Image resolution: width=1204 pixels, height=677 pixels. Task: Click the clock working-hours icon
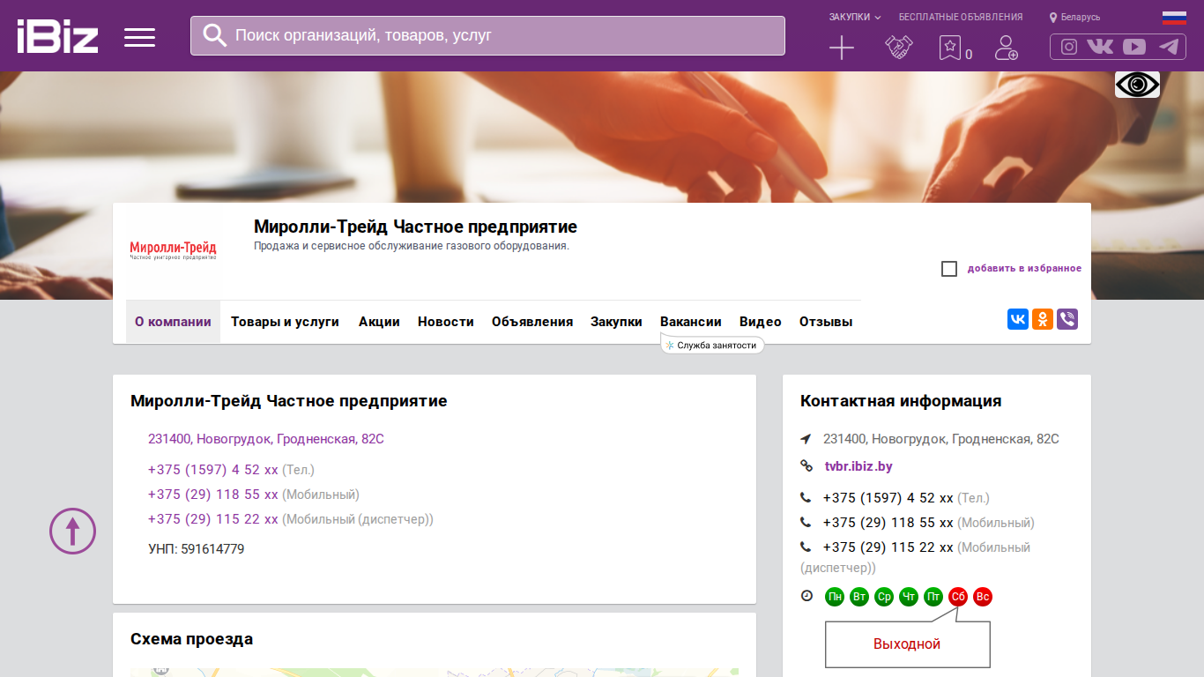(806, 596)
